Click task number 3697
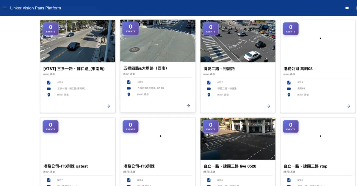 click(x=60, y=180)
